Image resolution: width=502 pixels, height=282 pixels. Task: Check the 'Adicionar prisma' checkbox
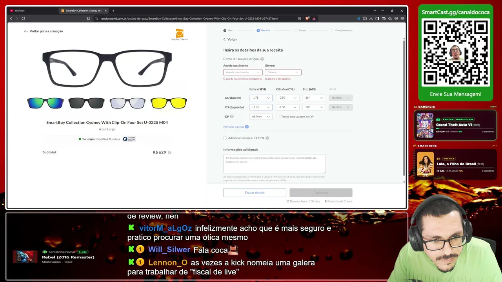point(225,138)
